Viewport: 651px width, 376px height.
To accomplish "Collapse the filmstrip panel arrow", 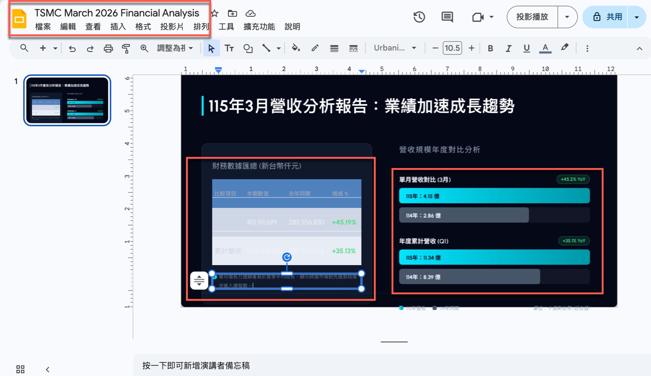I will click(47, 370).
